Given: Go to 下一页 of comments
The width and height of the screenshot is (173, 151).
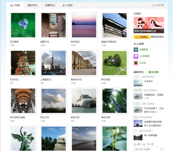Looking at the screenshot, I should coord(150,144).
